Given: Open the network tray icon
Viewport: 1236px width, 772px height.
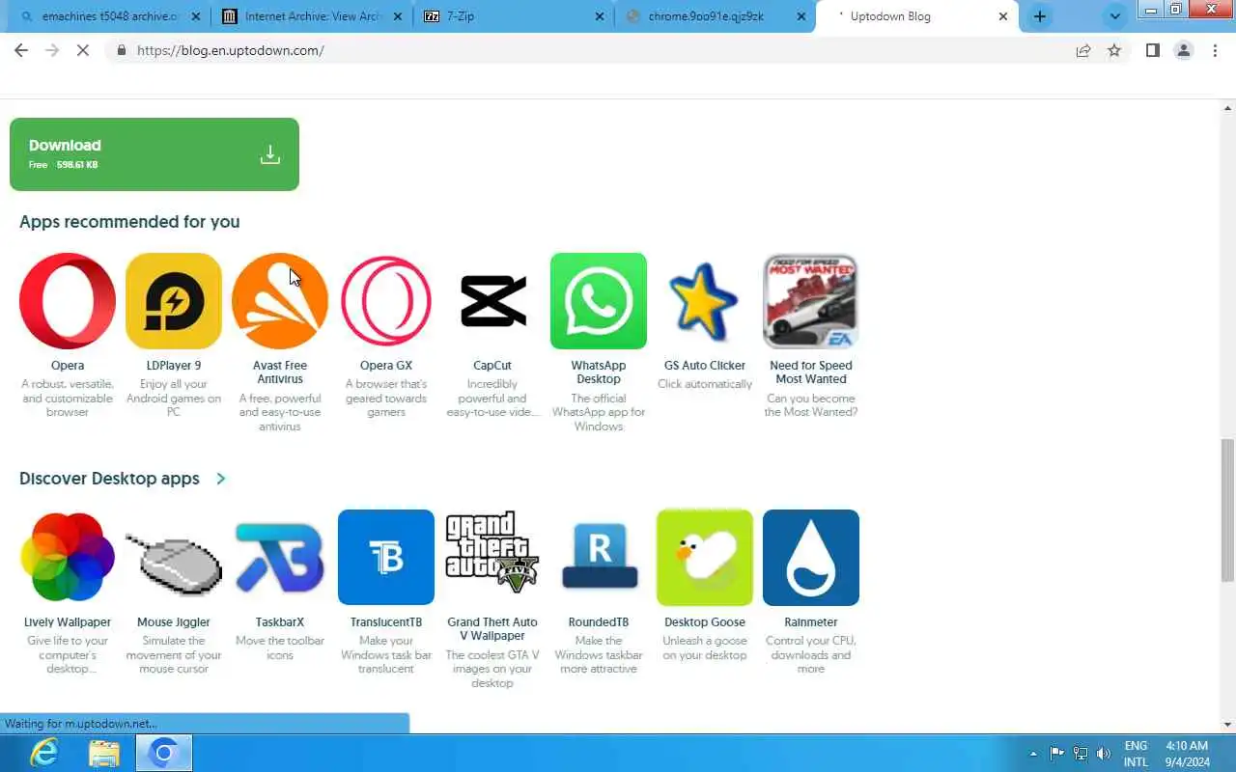Looking at the screenshot, I should coord(1081,754).
